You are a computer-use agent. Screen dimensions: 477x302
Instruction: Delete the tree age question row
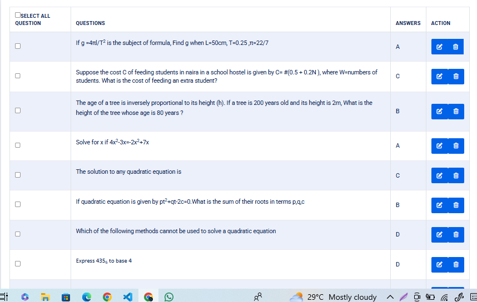pyautogui.click(x=455, y=112)
